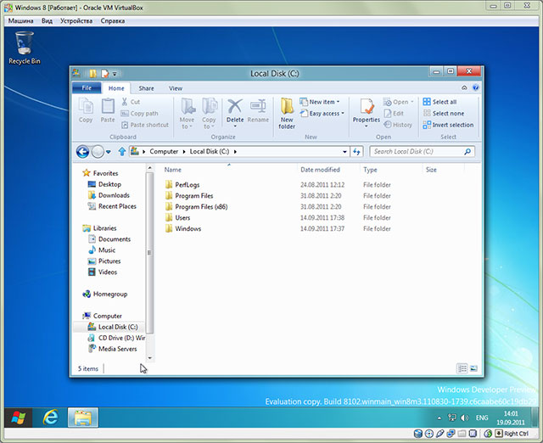Screen dimensions: 543x443
Task: Open the ribbon Help icon
Action: [476, 87]
